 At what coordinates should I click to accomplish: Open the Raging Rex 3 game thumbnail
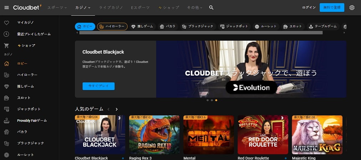point(154,135)
